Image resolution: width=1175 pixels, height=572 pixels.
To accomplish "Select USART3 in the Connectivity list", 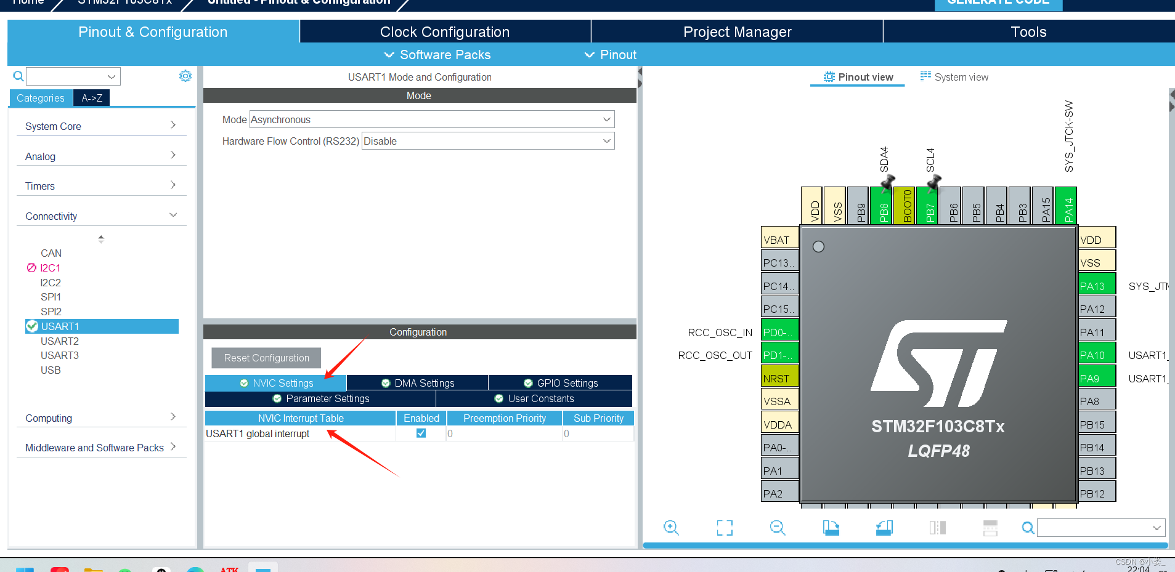I will 60,355.
